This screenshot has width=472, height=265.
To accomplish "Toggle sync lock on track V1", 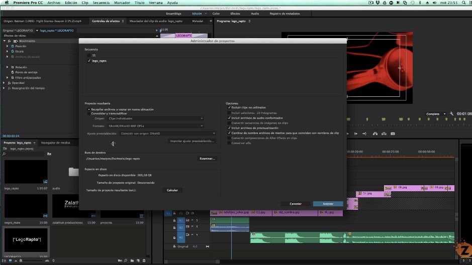I will click(187, 213).
